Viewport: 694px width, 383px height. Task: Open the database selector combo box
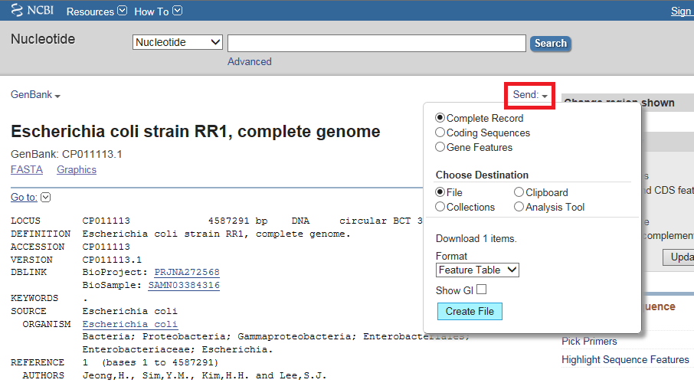coord(178,43)
